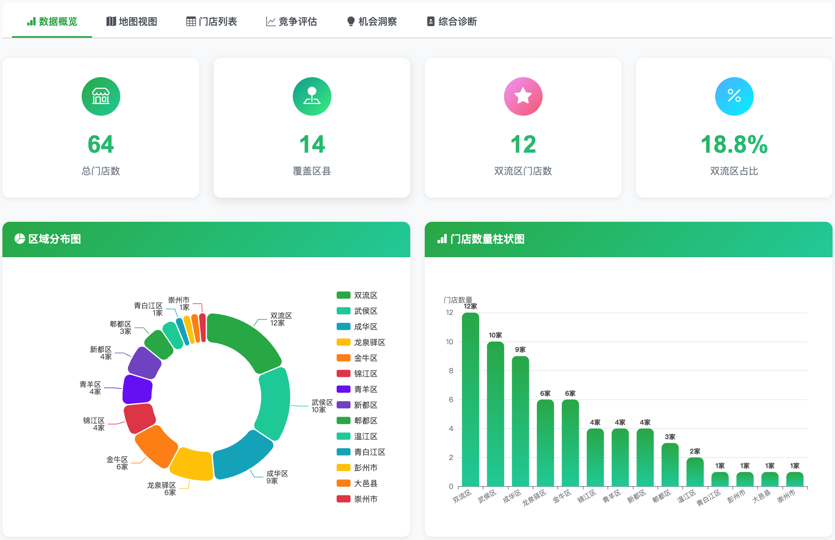Image resolution: width=835 pixels, height=540 pixels.
Task: Switch to the 地图视图 tab
Action: point(132,21)
